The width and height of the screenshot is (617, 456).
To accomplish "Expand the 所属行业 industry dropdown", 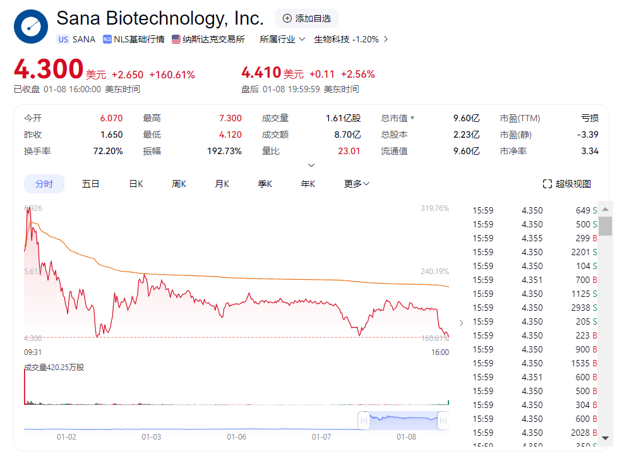I will pyautogui.click(x=282, y=39).
